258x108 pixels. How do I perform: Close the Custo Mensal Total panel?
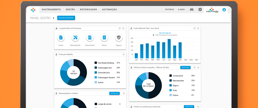tap(198, 28)
